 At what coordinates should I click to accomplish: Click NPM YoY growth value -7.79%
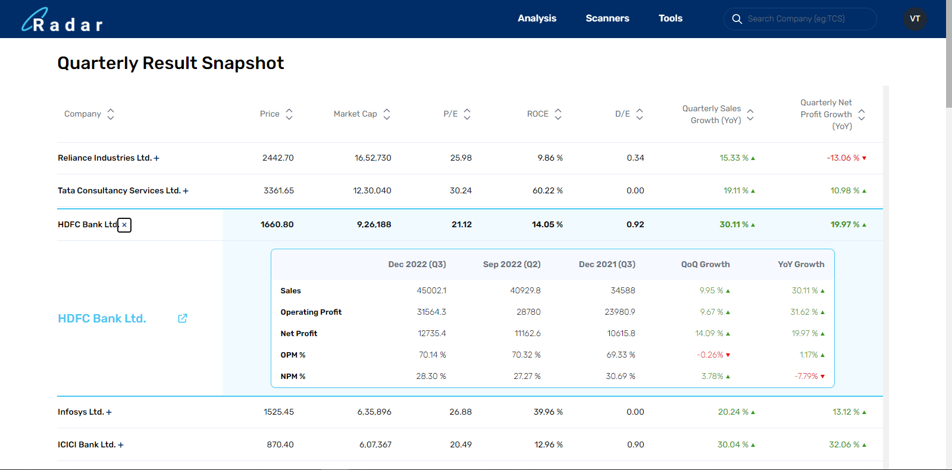pos(806,376)
